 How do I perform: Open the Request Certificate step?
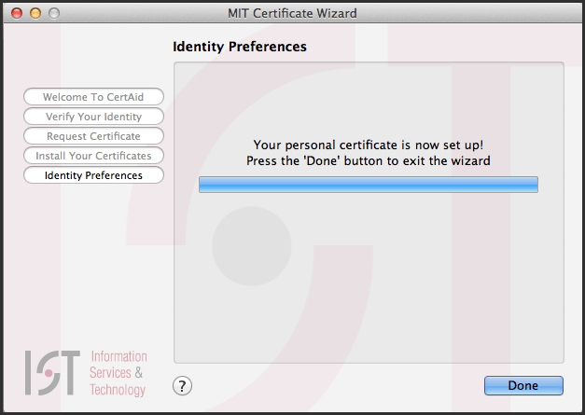pyautogui.click(x=93, y=136)
